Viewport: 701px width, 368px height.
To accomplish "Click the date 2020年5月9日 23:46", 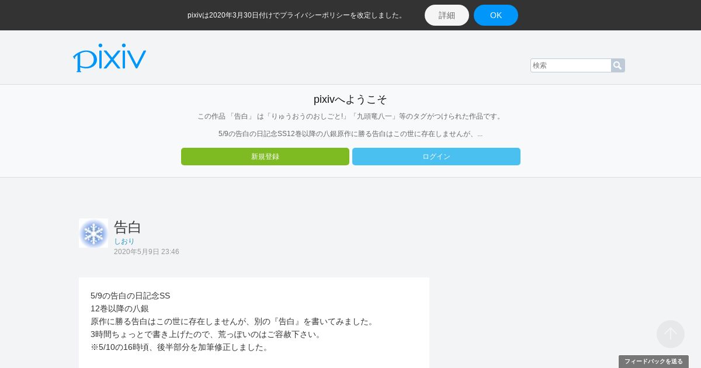I will (x=147, y=252).
